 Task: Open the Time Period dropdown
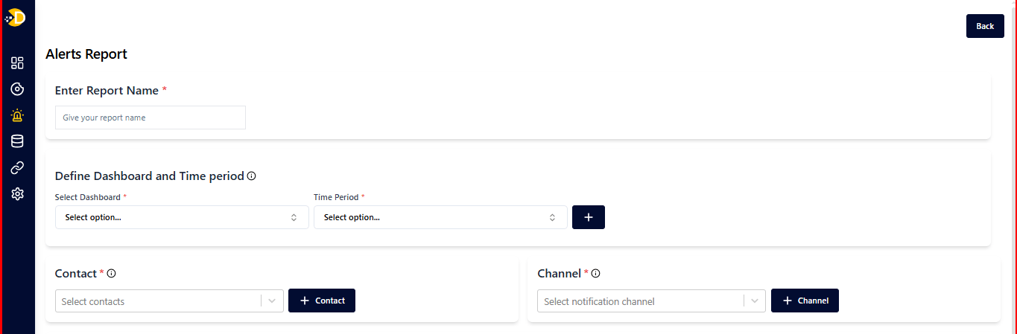tap(440, 217)
